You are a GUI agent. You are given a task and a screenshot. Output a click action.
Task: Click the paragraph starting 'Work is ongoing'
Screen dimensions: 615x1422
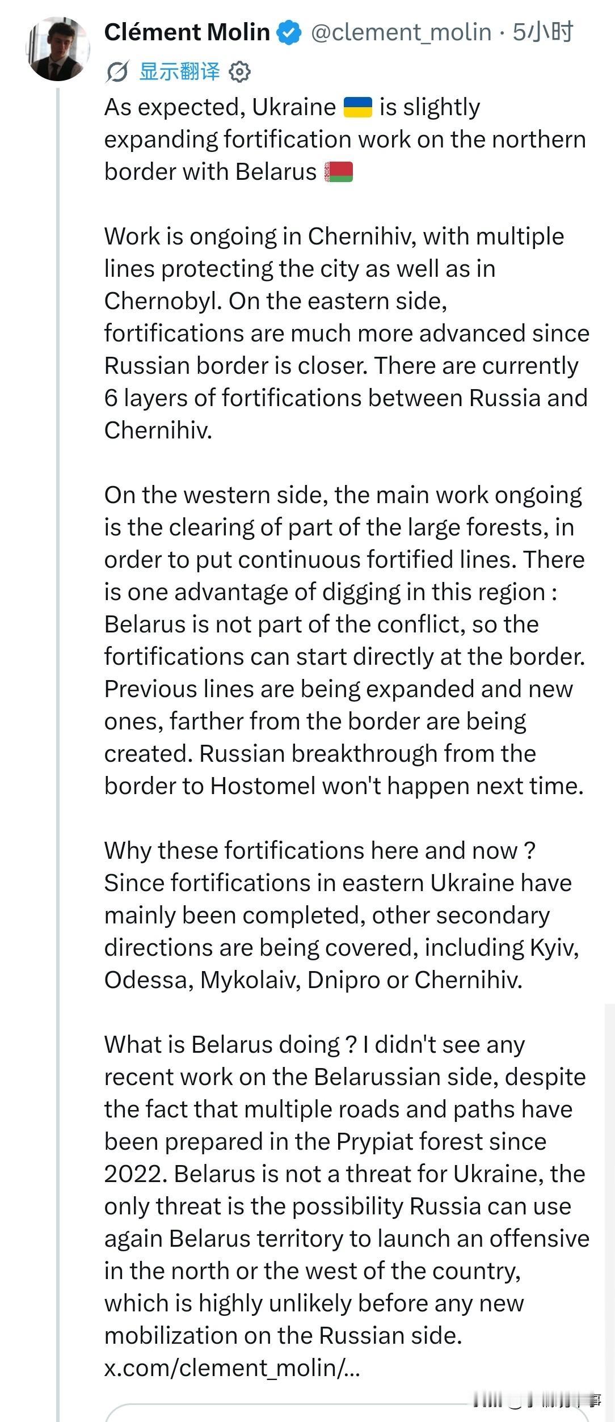[347, 334]
